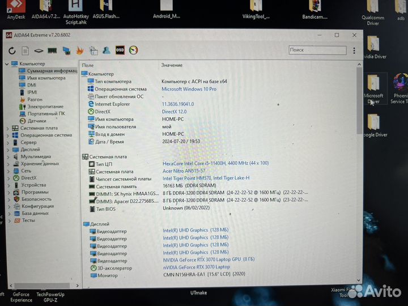Open the UTmake desktop item
This screenshot has height=306, width=408.
click(198, 293)
